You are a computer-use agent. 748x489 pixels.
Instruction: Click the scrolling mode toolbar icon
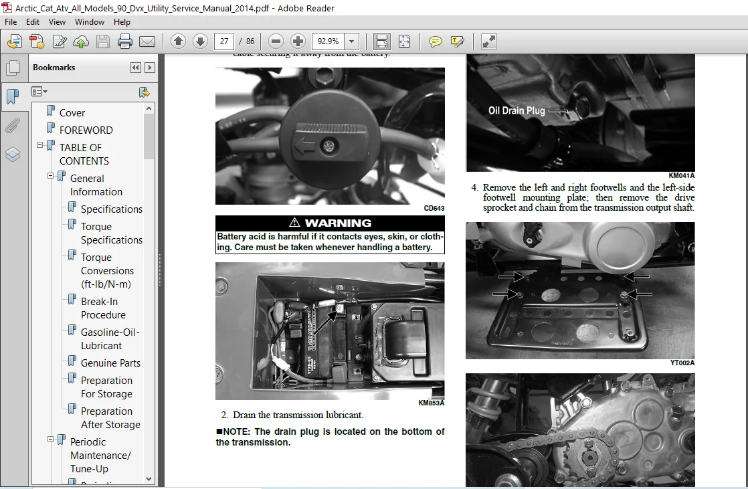pos(381,41)
